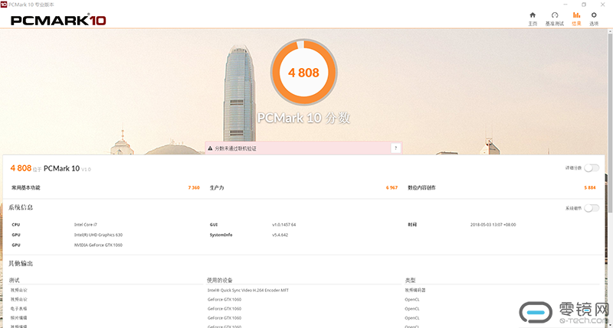Open the 基准测试 benchmarks section
This screenshot has height=328, width=613.
tap(554, 18)
